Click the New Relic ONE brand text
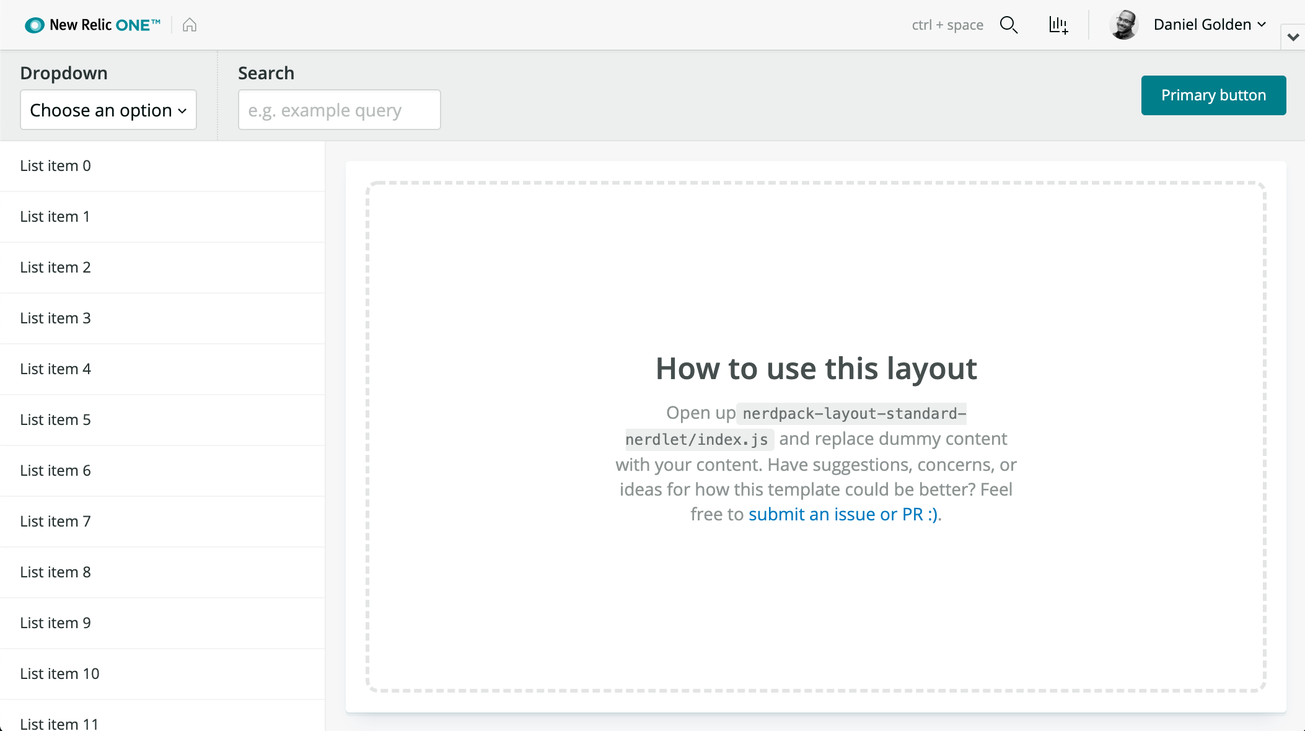1305x731 pixels. 104,25
